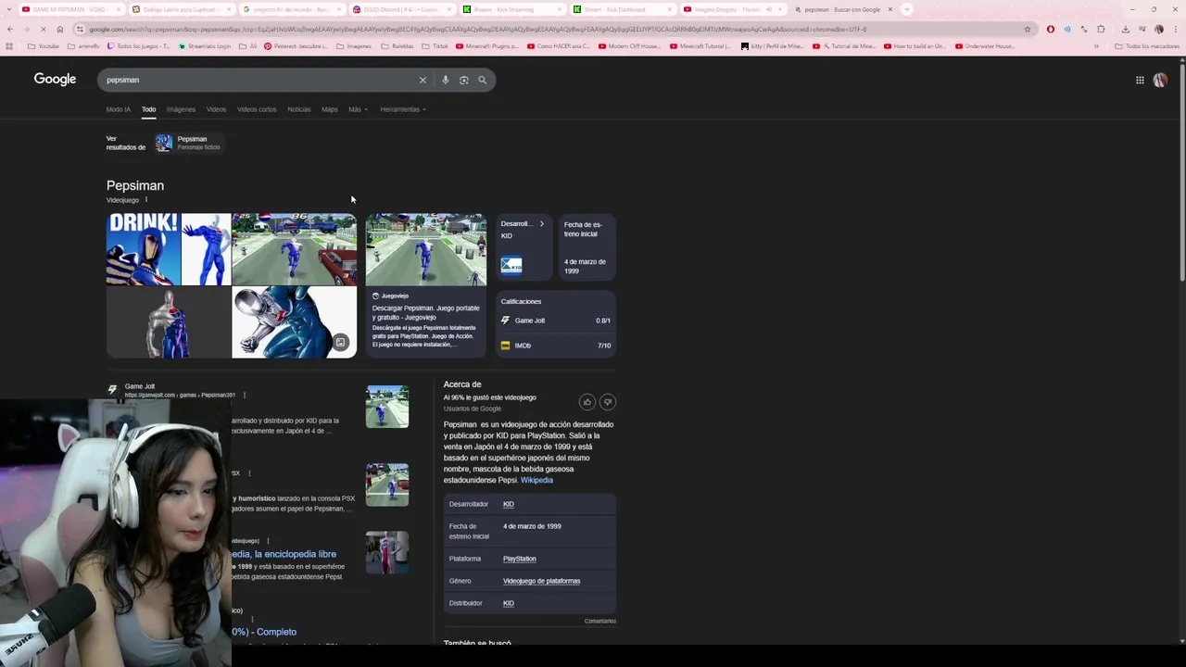The image size is (1186, 667).
Task: Expand the Desarrollador card chevron
Action: point(542,223)
